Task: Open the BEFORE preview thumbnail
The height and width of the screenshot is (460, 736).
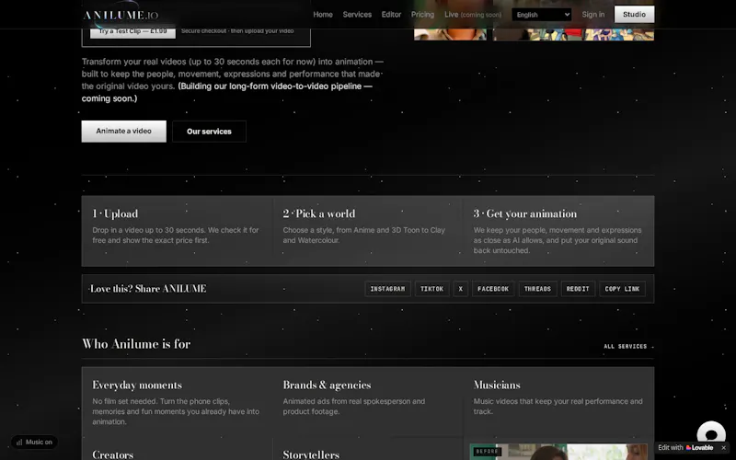Action: point(558,452)
